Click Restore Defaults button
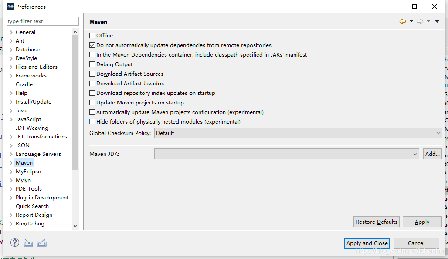The width and height of the screenshot is (448, 259). click(x=376, y=222)
